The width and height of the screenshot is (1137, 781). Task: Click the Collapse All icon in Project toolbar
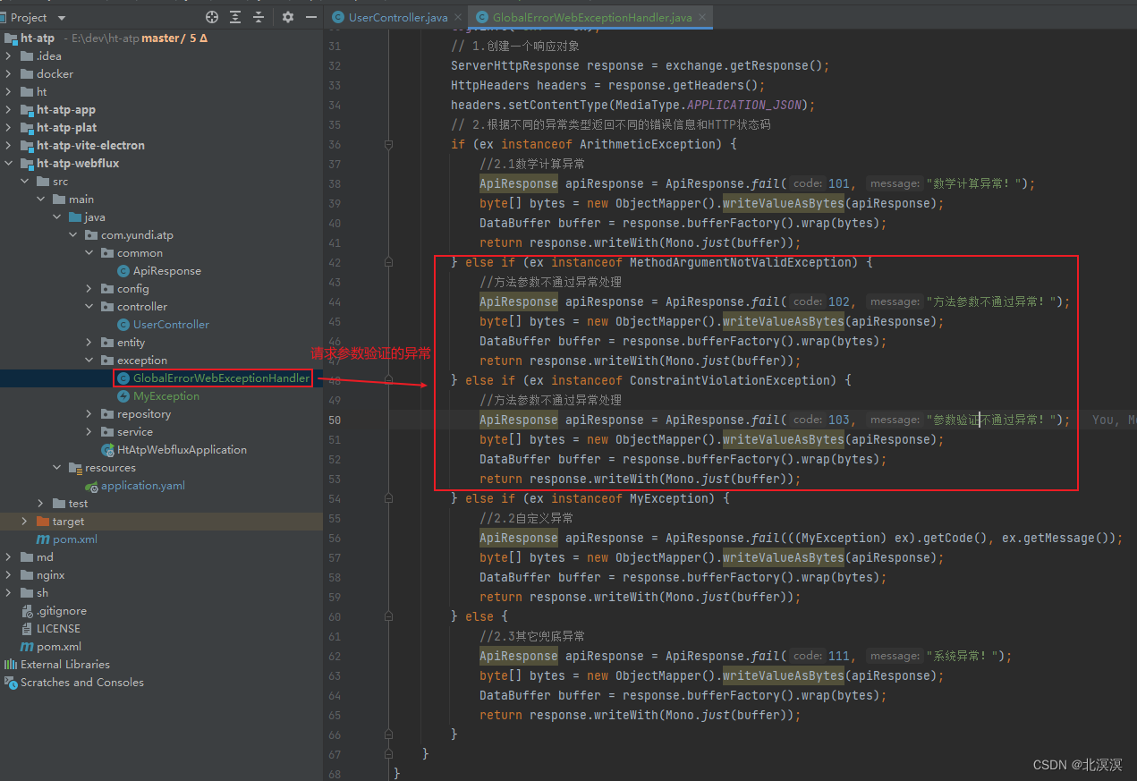pos(259,17)
